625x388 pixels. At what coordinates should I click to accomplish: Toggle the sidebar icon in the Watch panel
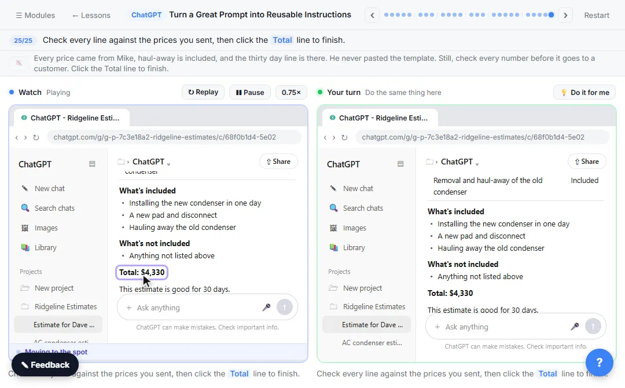pyautogui.click(x=92, y=164)
